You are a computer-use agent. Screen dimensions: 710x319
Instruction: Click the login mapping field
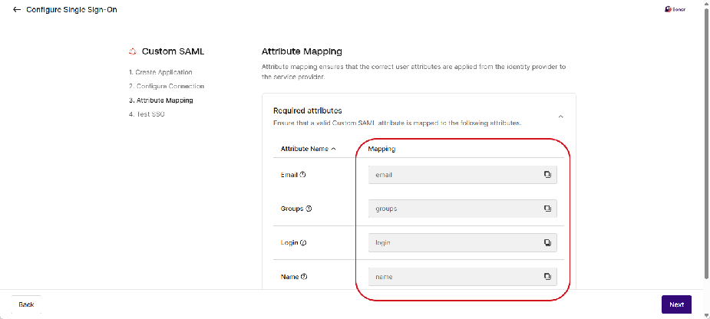pyautogui.click(x=463, y=242)
